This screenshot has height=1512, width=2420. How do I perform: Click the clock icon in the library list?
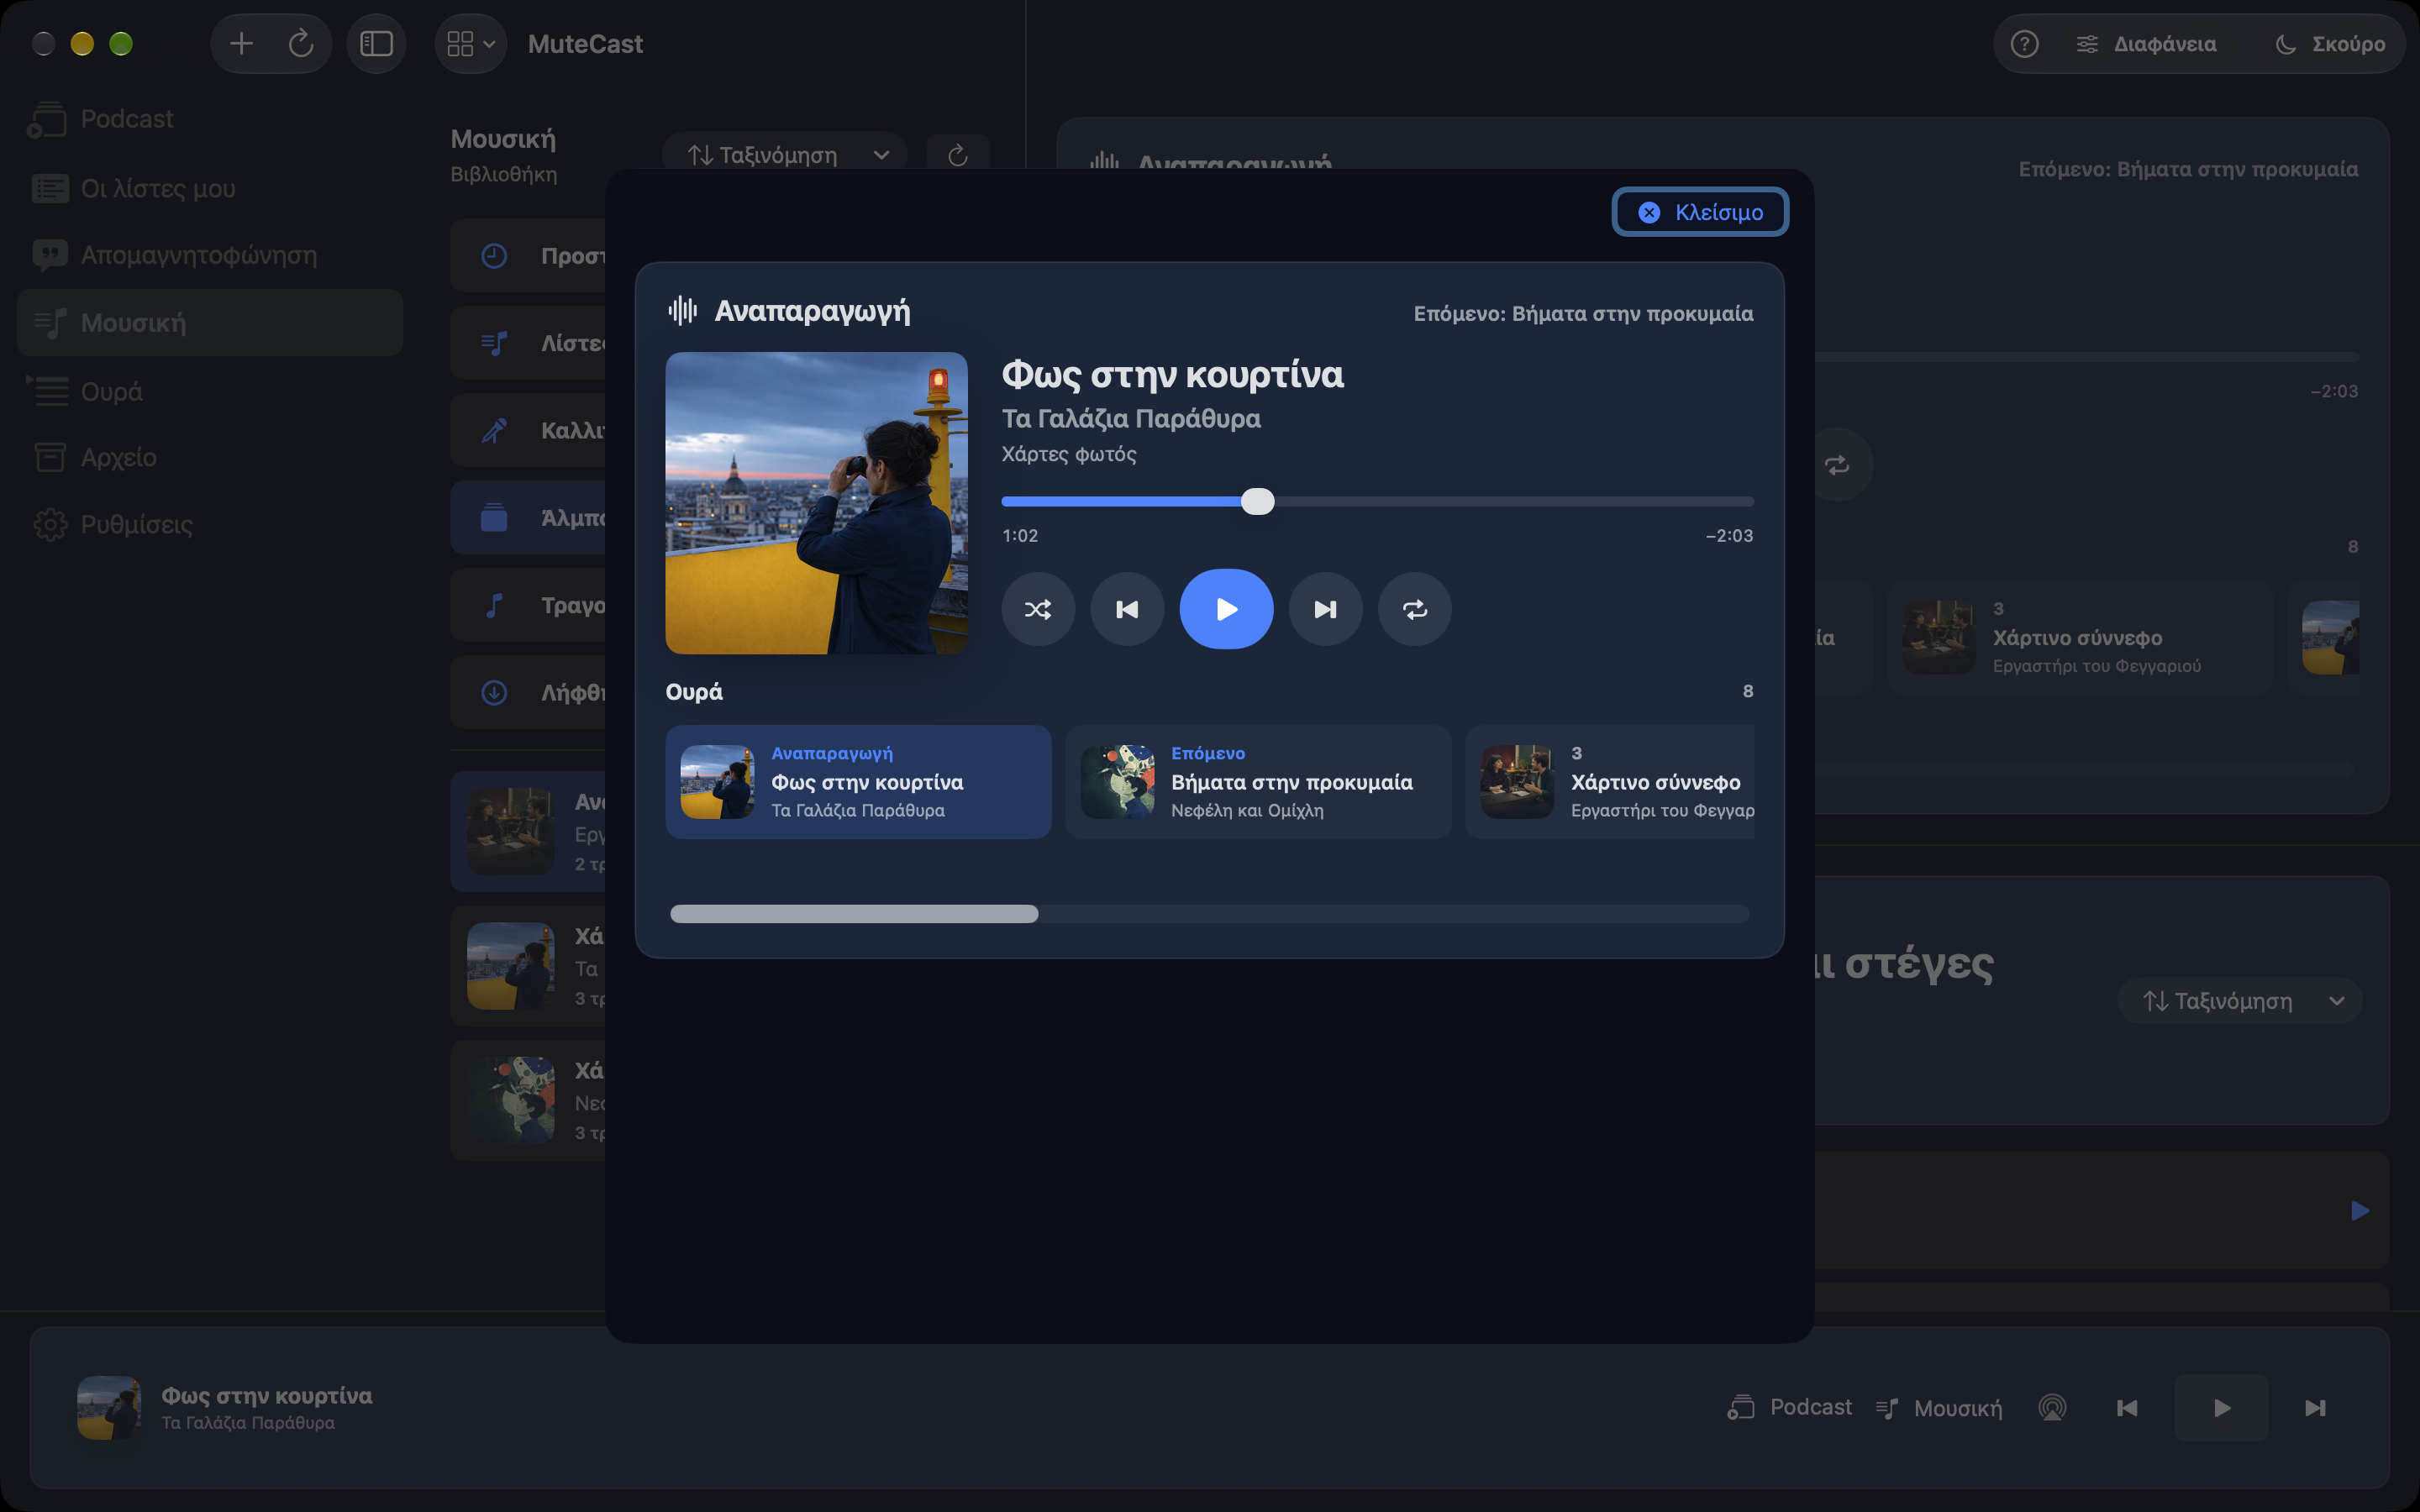(494, 255)
